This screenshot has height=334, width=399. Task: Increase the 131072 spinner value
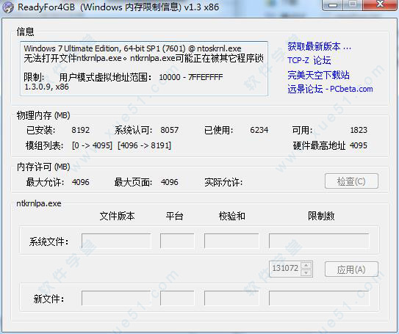[306, 266]
